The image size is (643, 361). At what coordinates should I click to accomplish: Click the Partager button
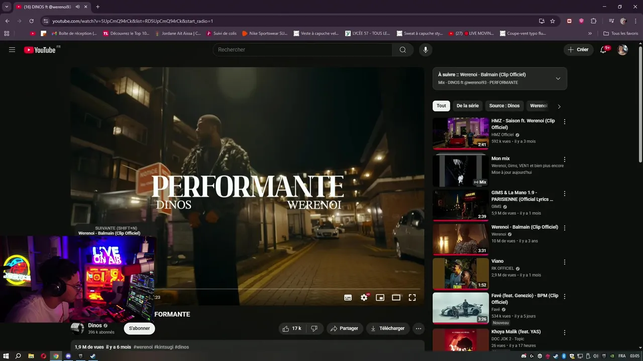pos(345,328)
